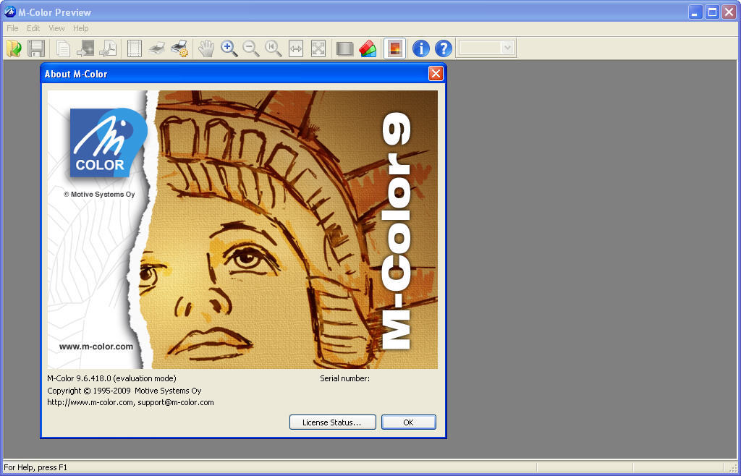Fit page width using horizontal arrow icon
This screenshot has width=741, height=476.
pos(296,48)
